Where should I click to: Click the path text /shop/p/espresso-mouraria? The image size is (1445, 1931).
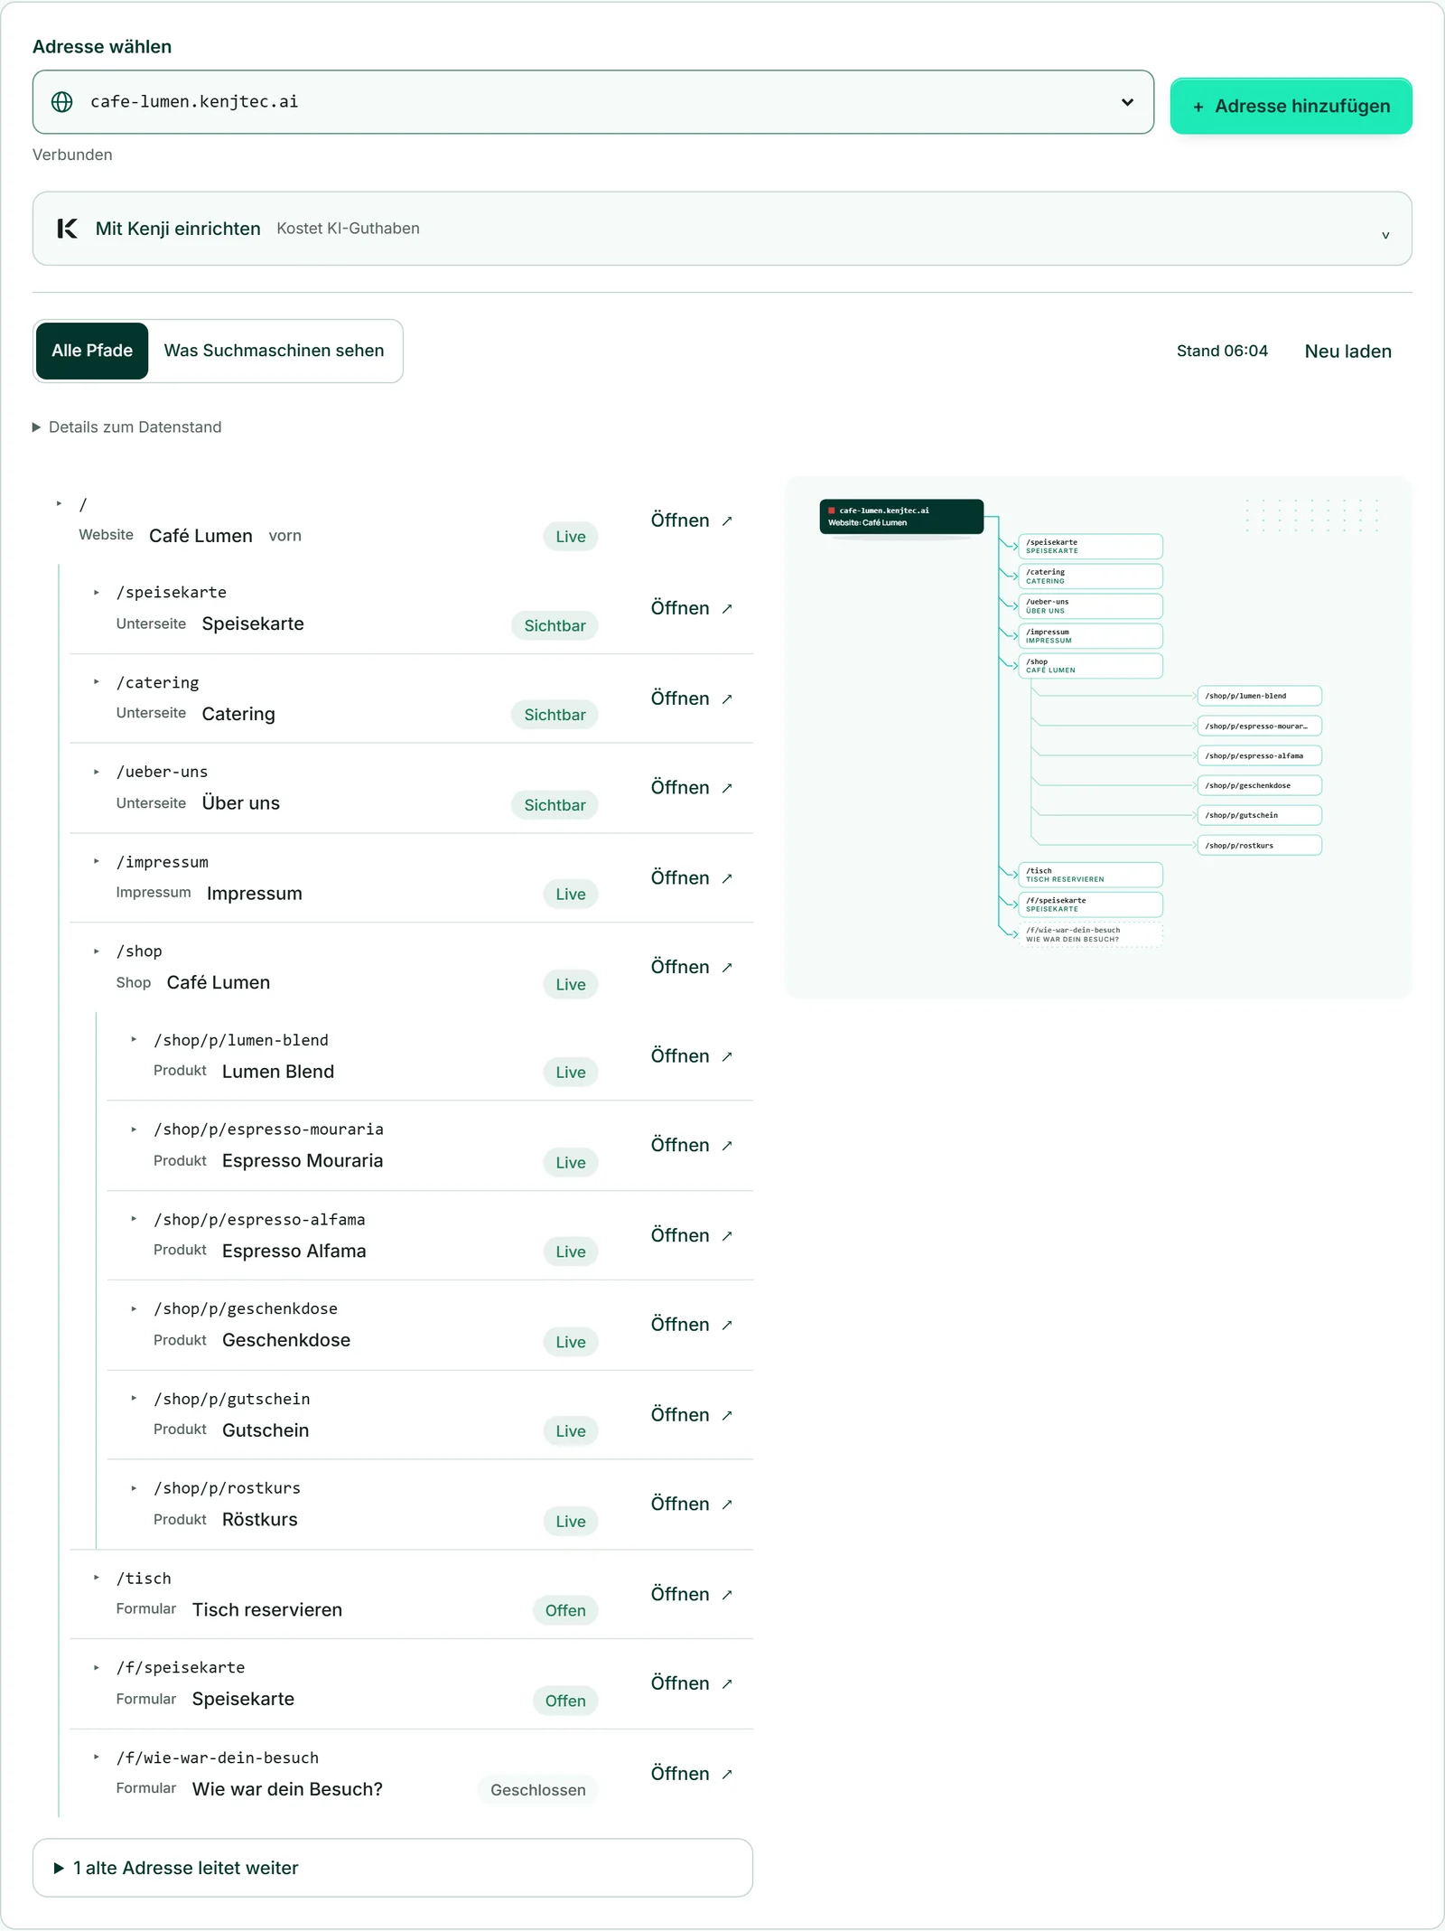click(268, 1130)
